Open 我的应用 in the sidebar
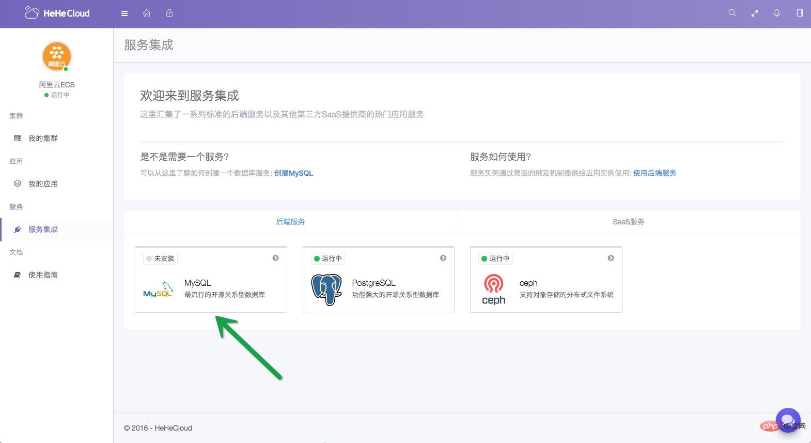811x443 pixels. click(x=43, y=184)
